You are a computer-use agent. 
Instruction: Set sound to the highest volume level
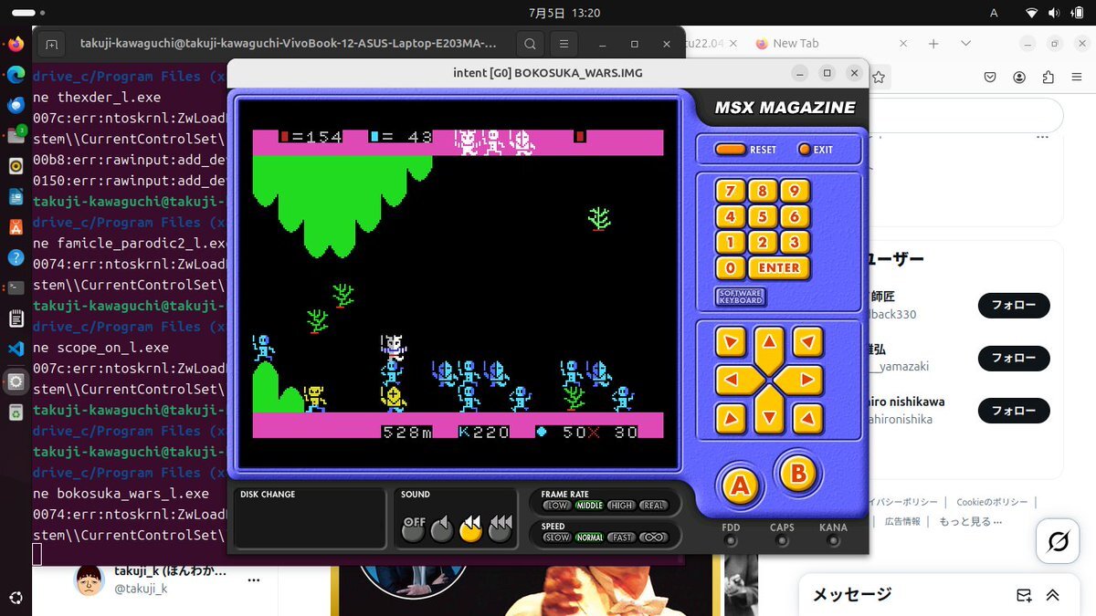tap(500, 527)
